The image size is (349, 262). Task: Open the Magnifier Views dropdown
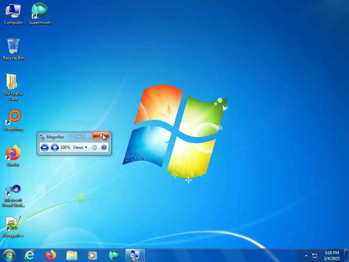[x=80, y=147]
